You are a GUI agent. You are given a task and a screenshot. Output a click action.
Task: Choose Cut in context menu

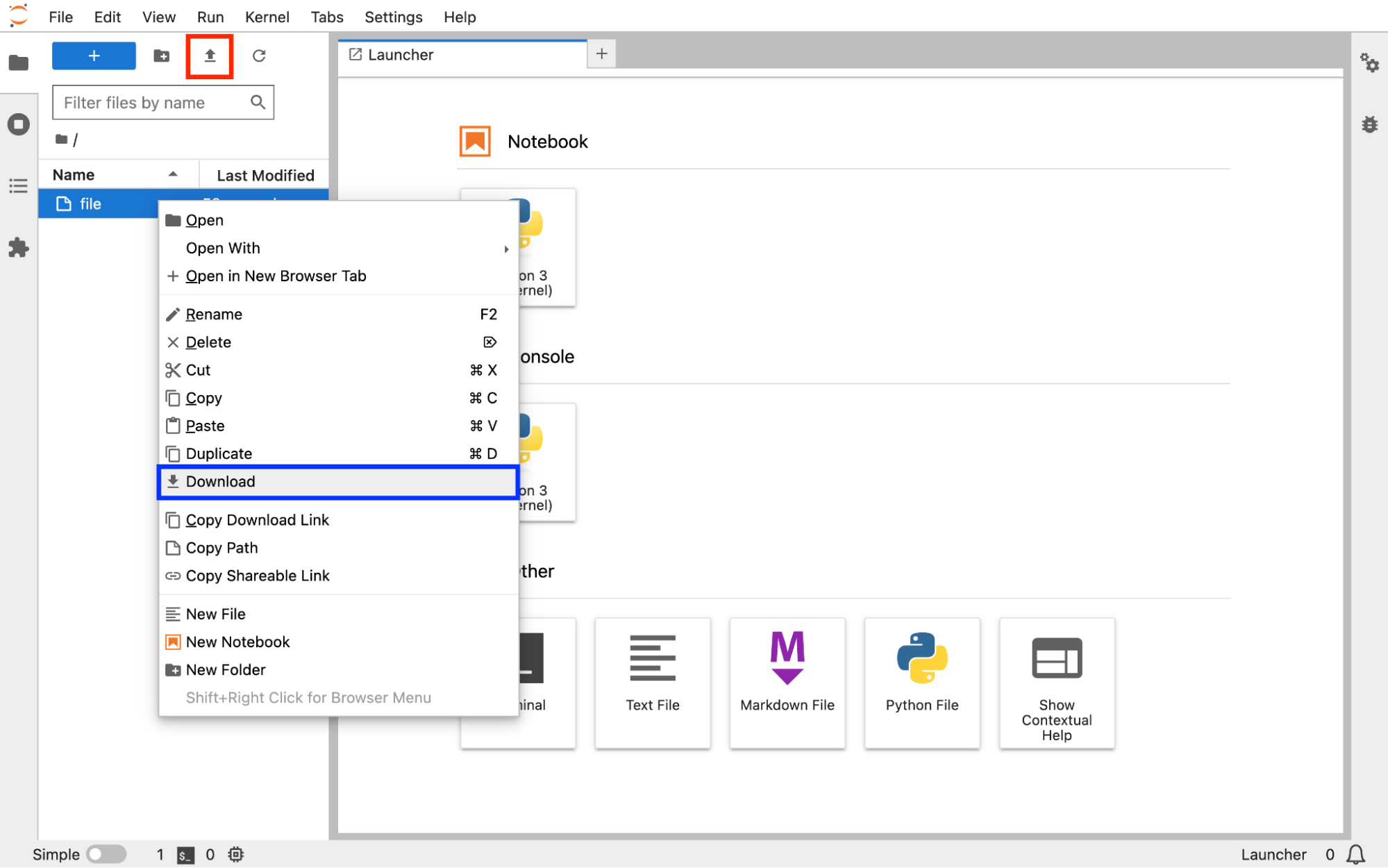tap(338, 370)
